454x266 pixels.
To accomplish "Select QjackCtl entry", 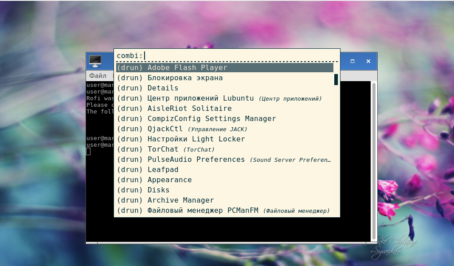I will 225,129.
